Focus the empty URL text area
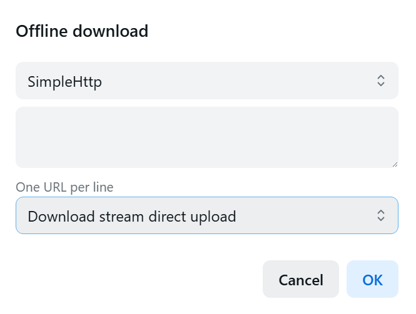416x314 pixels. coord(206,137)
